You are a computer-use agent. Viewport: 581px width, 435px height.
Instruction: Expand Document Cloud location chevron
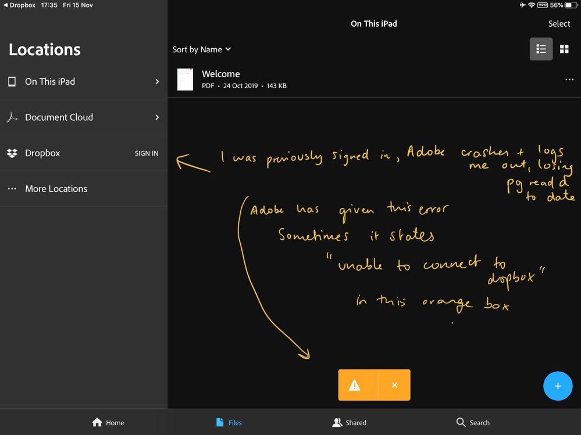click(x=157, y=117)
